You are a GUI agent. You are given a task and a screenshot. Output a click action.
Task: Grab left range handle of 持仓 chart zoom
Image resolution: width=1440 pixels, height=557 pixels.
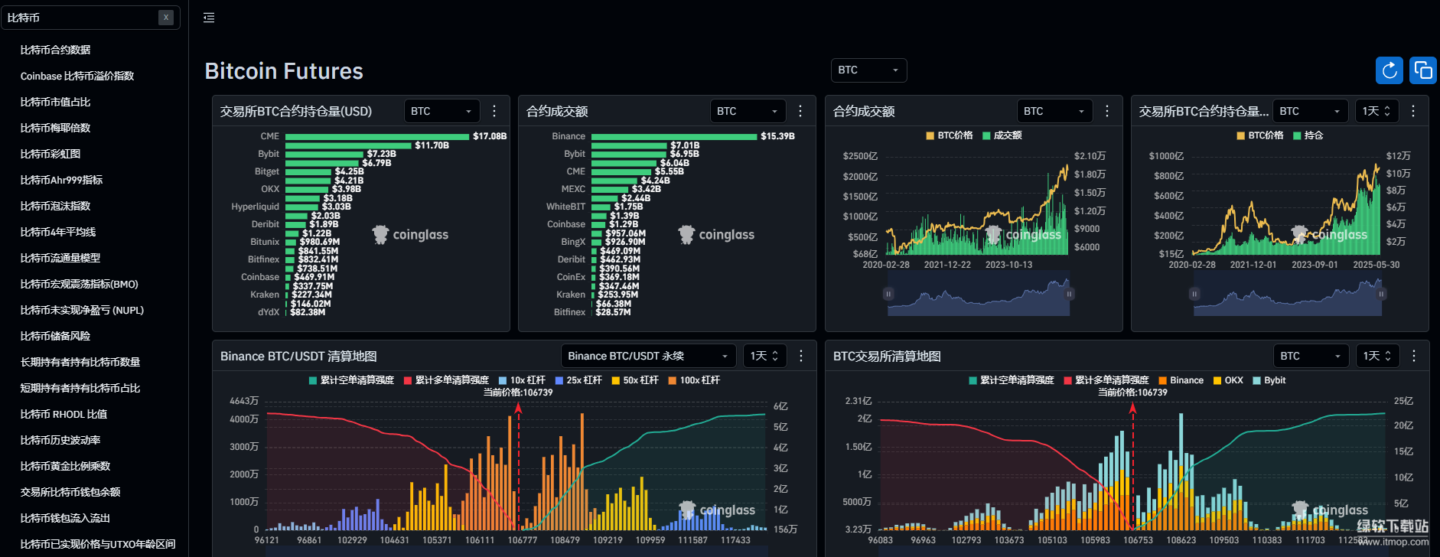pos(1194,294)
